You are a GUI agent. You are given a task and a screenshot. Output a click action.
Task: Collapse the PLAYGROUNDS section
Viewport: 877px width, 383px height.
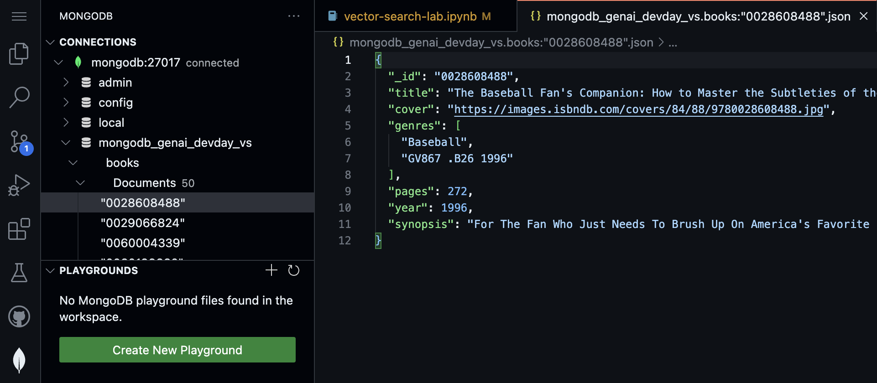click(50, 271)
